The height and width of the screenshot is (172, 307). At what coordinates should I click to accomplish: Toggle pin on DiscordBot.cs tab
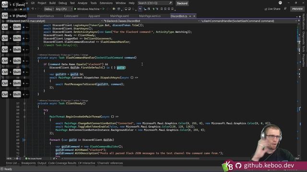190,16
